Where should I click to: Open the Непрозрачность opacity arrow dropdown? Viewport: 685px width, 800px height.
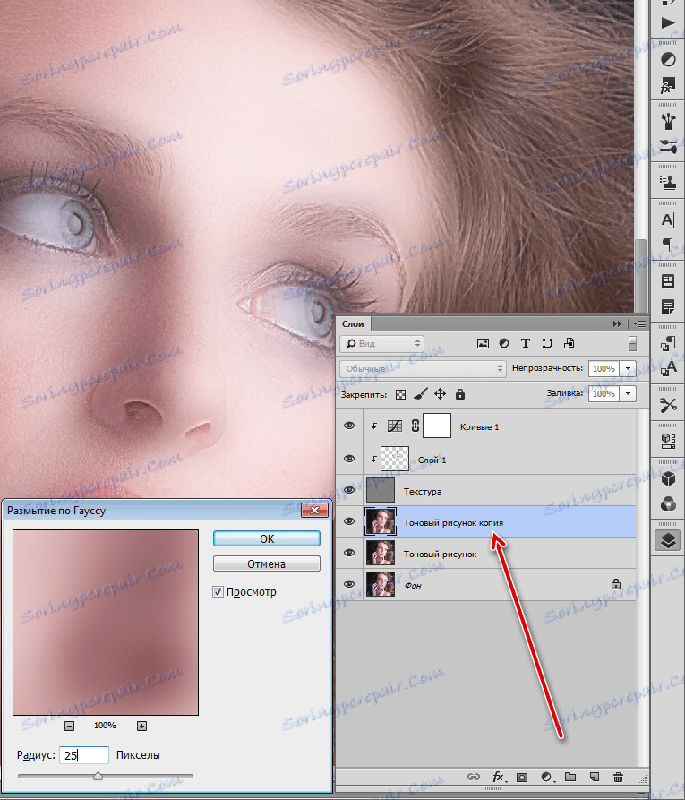pos(629,368)
